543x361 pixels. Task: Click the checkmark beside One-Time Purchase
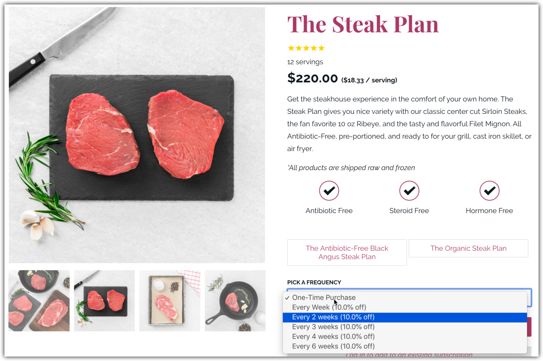[286, 298]
